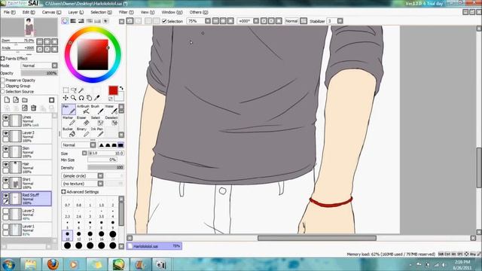482x271 pixels.
Task: Enable the Preserve Opacity checkbox
Action: pos(3,81)
